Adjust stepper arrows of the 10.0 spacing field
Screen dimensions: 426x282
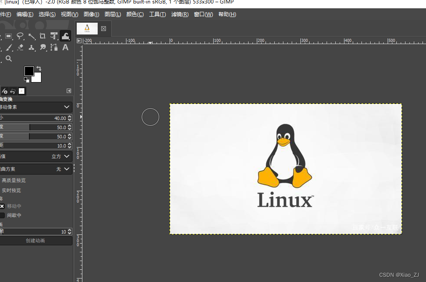pyautogui.click(x=70, y=145)
